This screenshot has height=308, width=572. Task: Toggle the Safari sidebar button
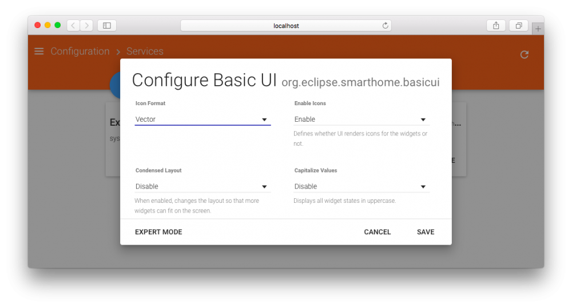pyautogui.click(x=107, y=25)
